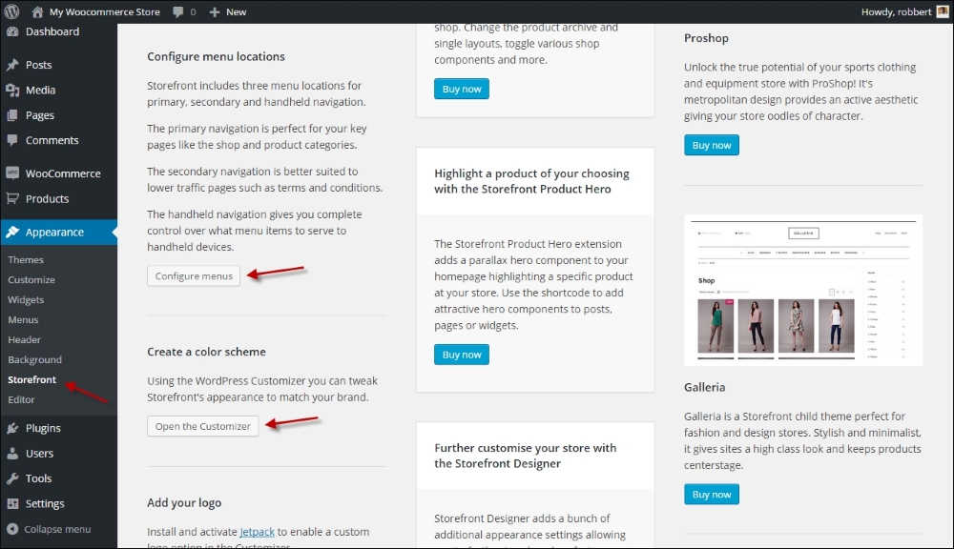Click the Galleria theme title
Viewport: 954px width, 549px height.
[x=705, y=387]
